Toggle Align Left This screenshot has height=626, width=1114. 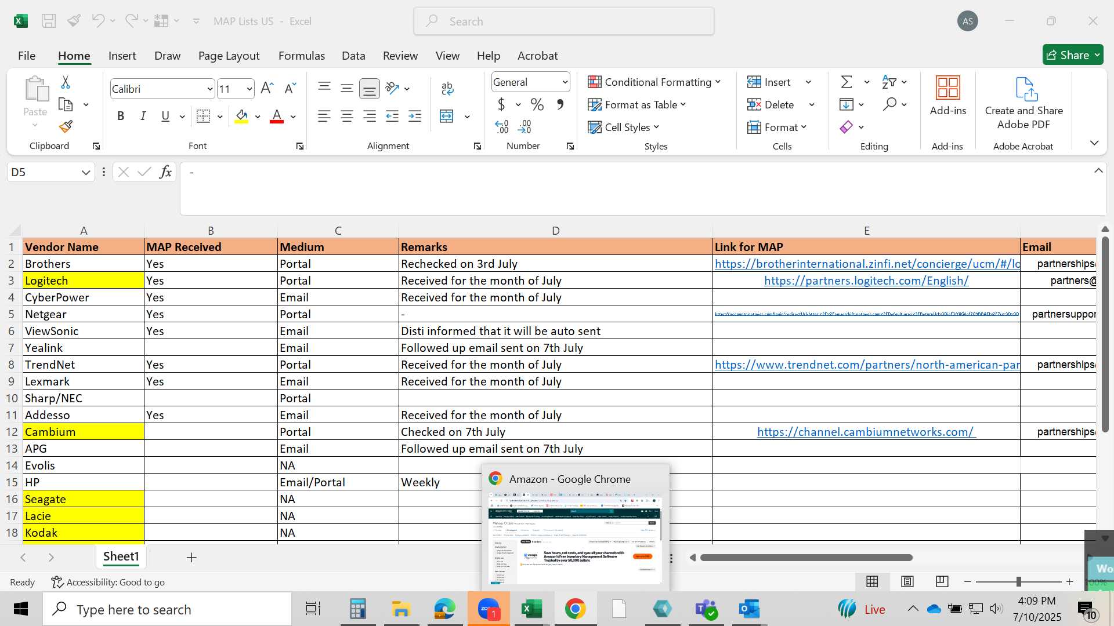(324, 117)
